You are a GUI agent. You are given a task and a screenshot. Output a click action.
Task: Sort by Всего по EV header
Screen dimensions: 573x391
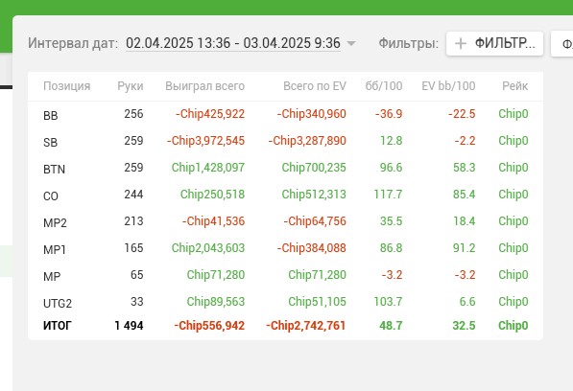315,86
